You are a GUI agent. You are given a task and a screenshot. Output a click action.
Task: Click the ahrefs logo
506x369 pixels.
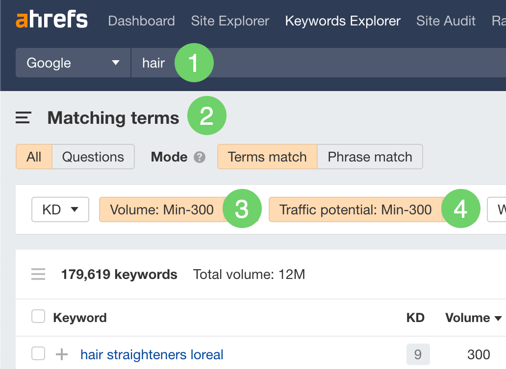(x=51, y=20)
